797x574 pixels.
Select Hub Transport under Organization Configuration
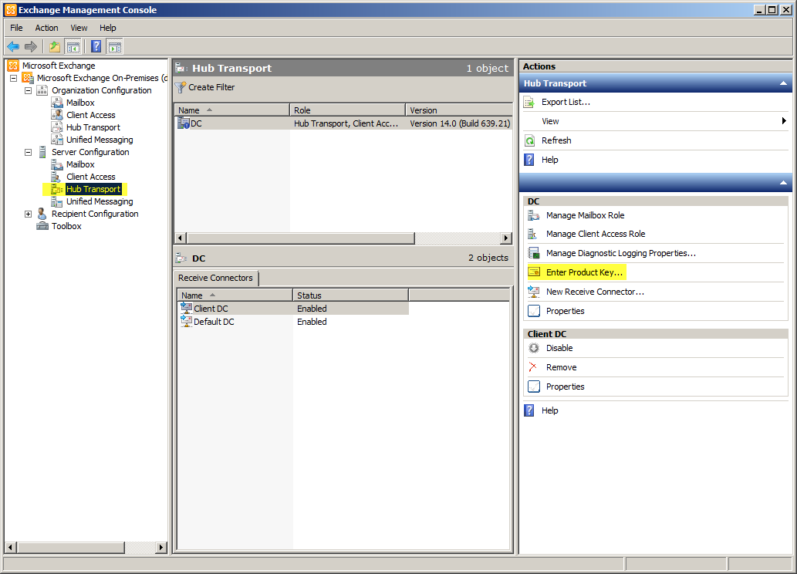(93, 127)
